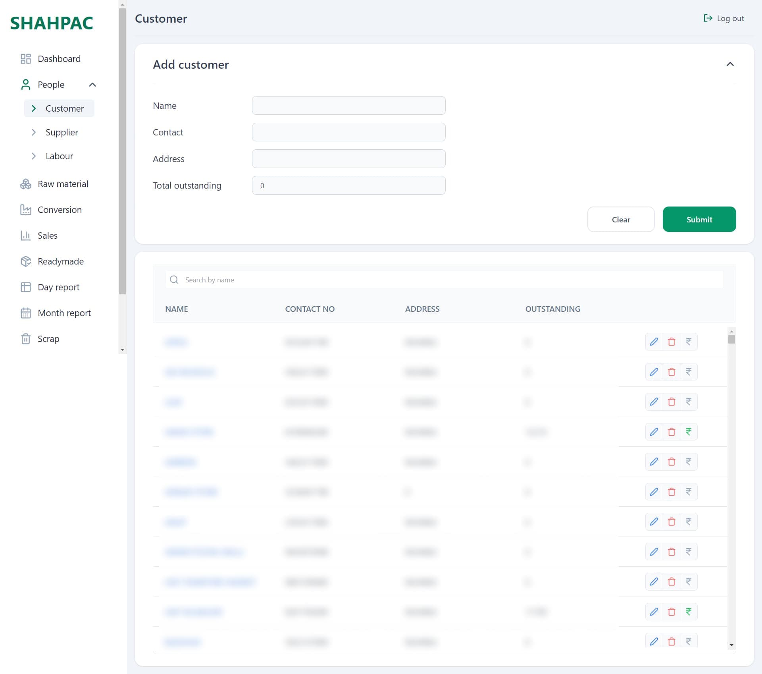Open rupee payment for second row
This screenshot has height=674, width=762.
coord(689,372)
